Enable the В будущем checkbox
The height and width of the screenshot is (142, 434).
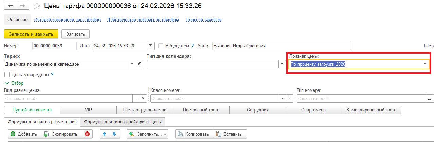[x=161, y=46]
